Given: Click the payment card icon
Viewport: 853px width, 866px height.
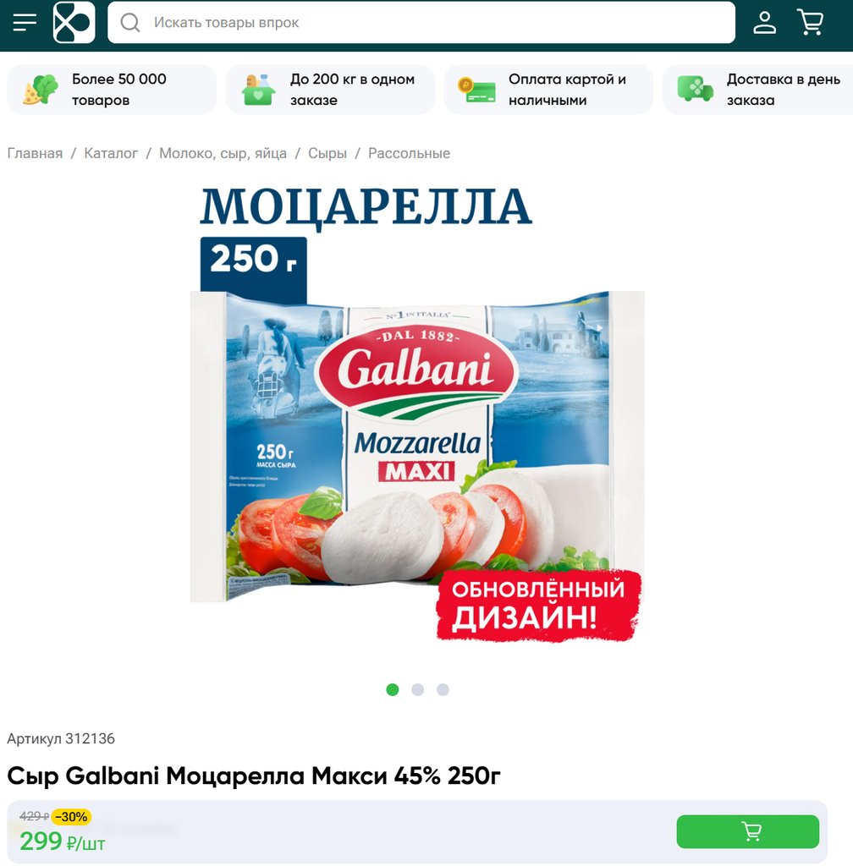Looking at the screenshot, I should click(x=476, y=90).
